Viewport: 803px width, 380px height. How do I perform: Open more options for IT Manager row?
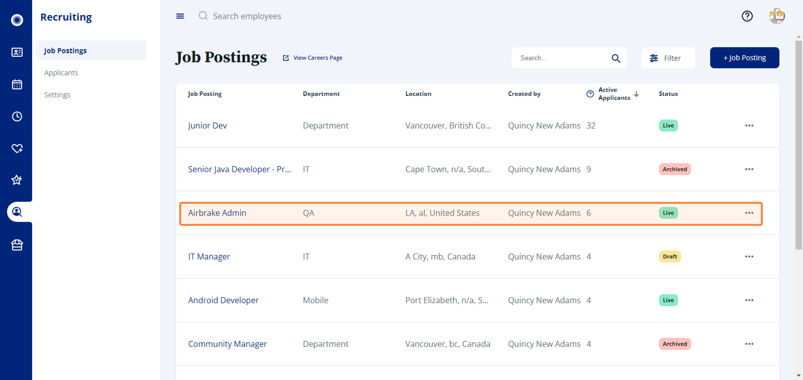tap(749, 257)
